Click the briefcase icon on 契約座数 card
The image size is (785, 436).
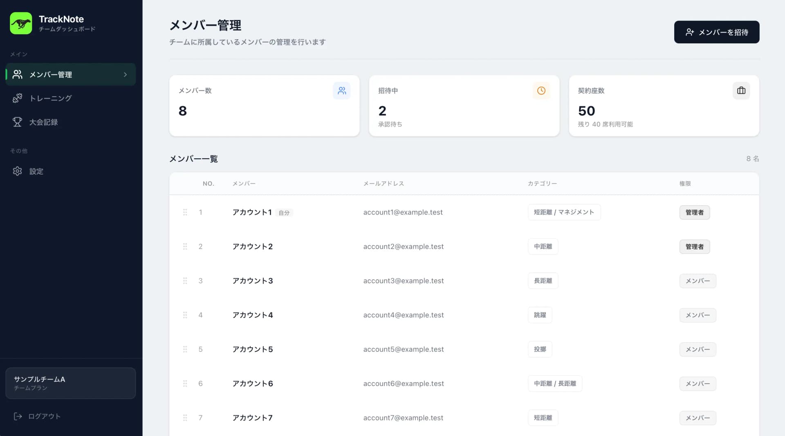741,90
